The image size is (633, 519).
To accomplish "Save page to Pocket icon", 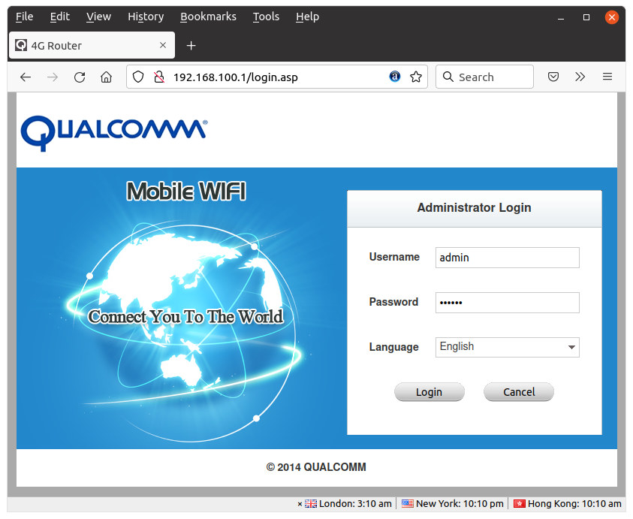I will pos(553,77).
